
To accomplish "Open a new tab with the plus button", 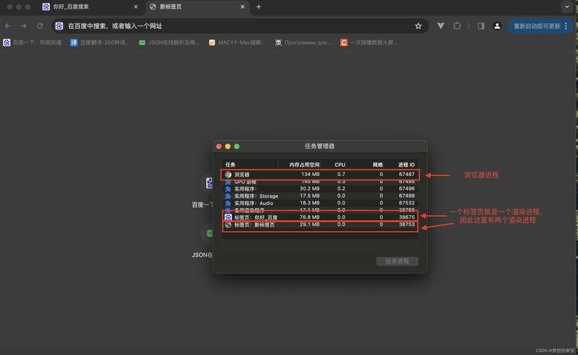I will (x=259, y=6).
